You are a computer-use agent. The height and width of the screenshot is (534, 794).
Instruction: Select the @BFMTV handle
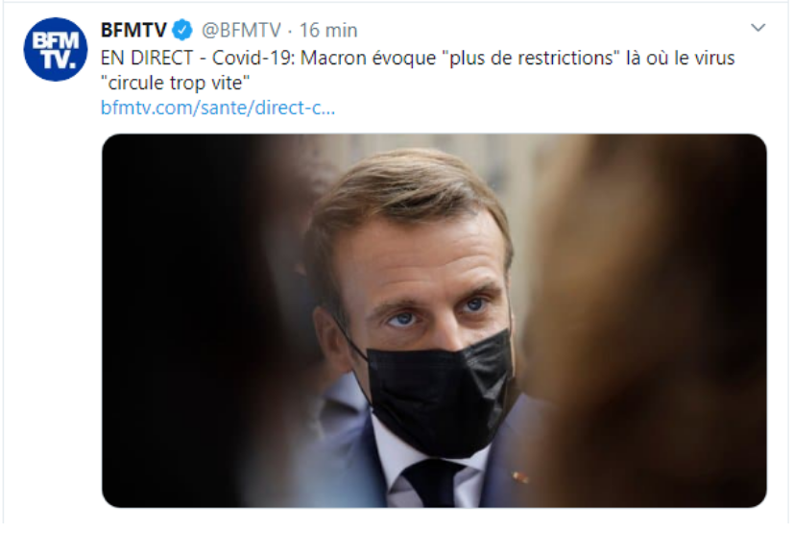(241, 30)
